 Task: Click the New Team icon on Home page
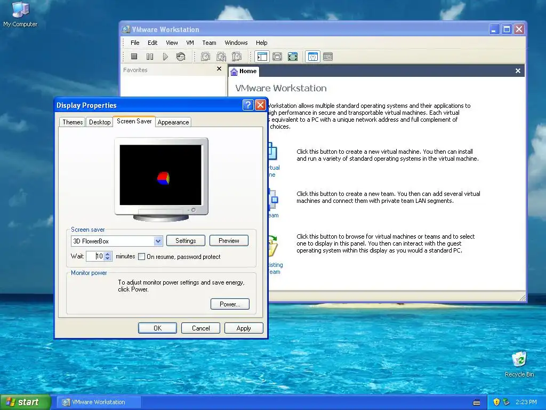(x=273, y=199)
